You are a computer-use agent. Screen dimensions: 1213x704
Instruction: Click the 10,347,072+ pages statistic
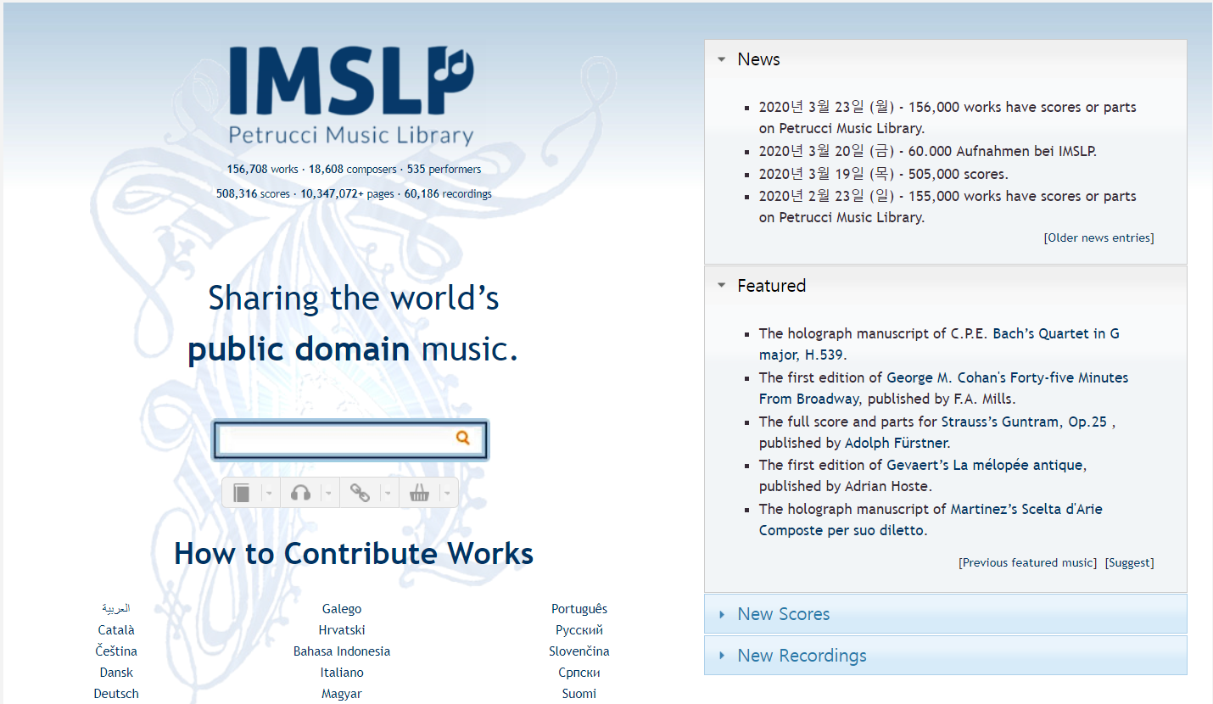click(x=347, y=194)
